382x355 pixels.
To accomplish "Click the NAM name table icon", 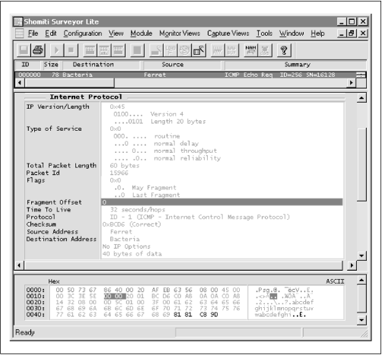I will [x=250, y=50].
